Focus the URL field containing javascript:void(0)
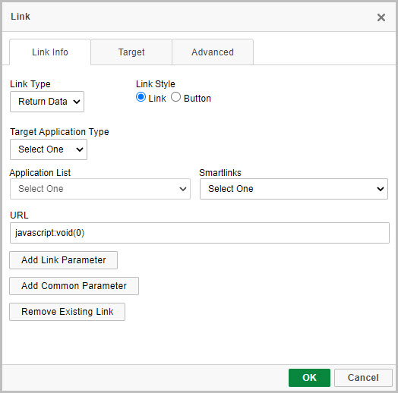Viewport: 398px width, 393px height. point(200,233)
